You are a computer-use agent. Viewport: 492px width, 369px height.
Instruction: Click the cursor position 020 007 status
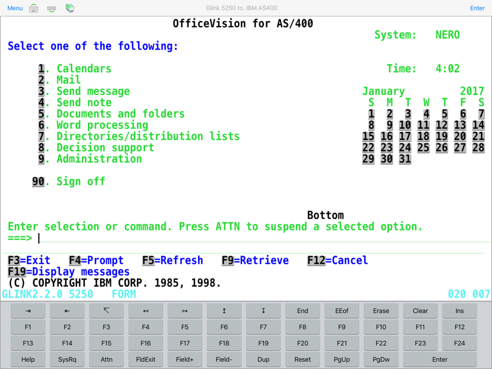pyautogui.click(x=469, y=294)
